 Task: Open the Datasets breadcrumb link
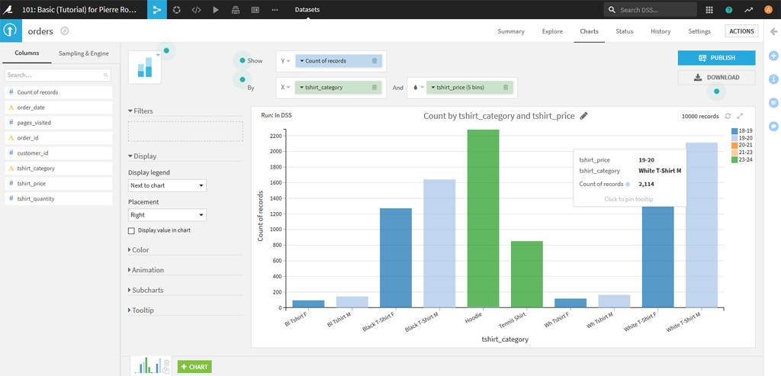point(307,9)
